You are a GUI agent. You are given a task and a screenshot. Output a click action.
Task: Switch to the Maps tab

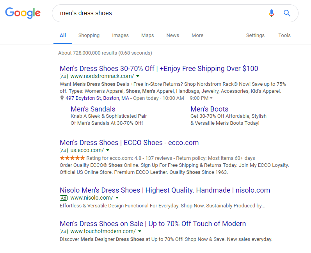click(x=148, y=35)
